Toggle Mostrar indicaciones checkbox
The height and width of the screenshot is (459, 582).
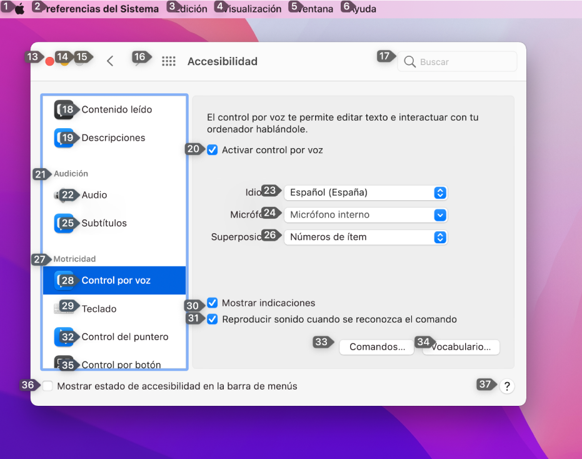[213, 303]
